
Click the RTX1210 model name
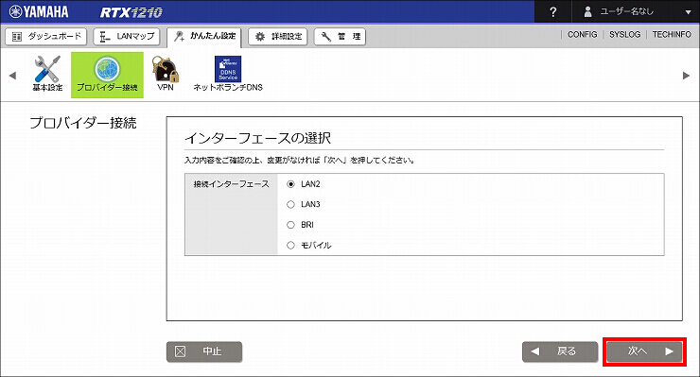click(x=131, y=12)
